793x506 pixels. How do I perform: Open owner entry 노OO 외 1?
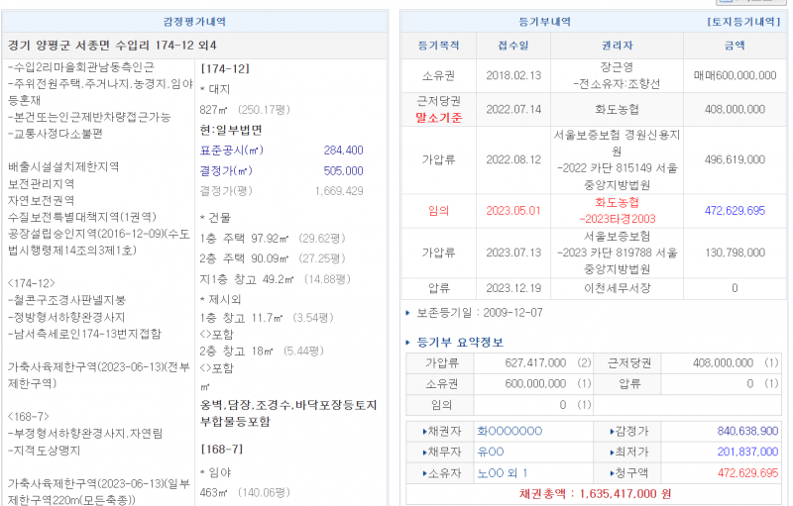coord(503,472)
